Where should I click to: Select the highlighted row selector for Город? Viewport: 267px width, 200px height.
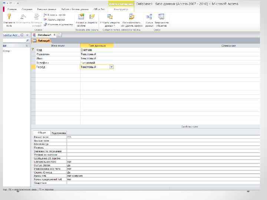click(x=33, y=67)
